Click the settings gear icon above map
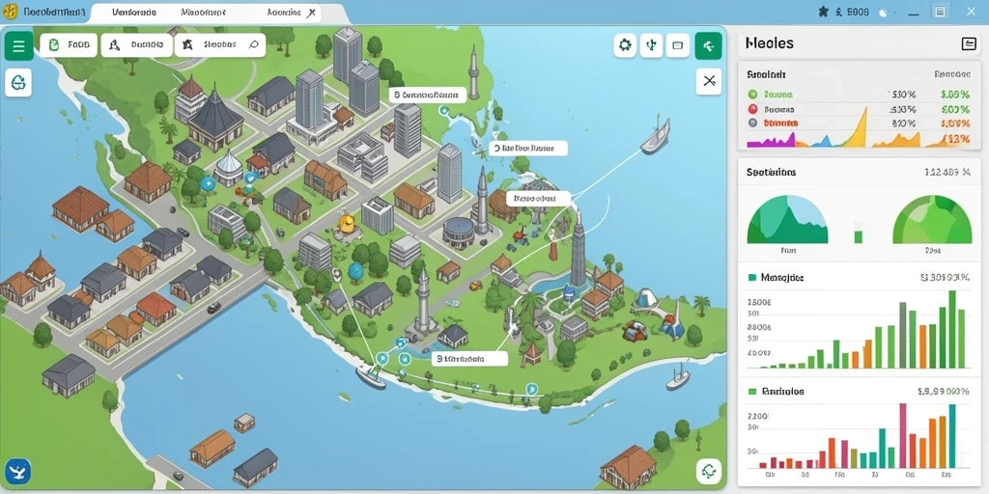This screenshot has width=989, height=494. [x=625, y=45]
